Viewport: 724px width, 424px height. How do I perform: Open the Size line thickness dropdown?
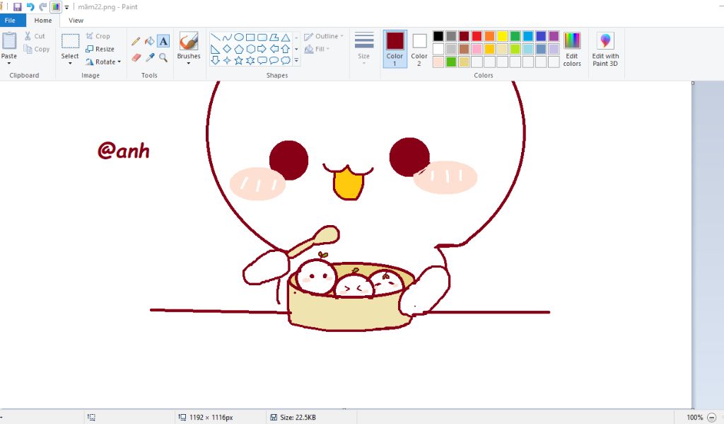point(364,49)
